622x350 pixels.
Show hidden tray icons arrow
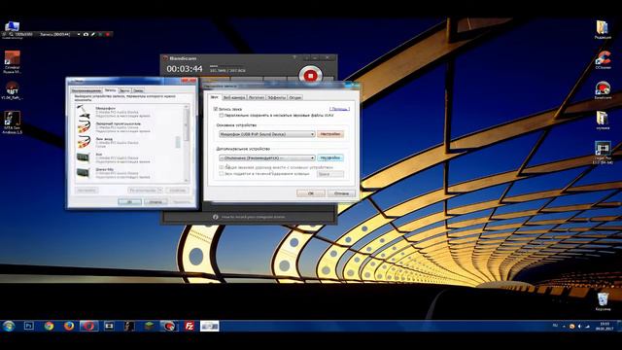coord(564,327)
